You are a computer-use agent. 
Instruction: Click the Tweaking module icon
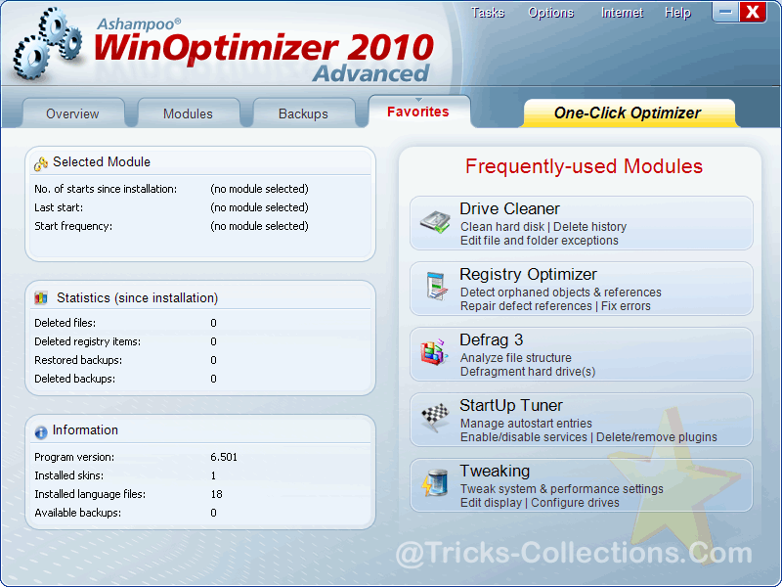[435, 483]
